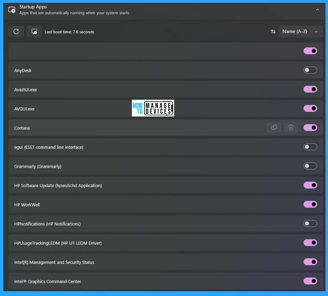
Task: Turn off Intel Management and Security Status toggle
Action: point(310,262)
